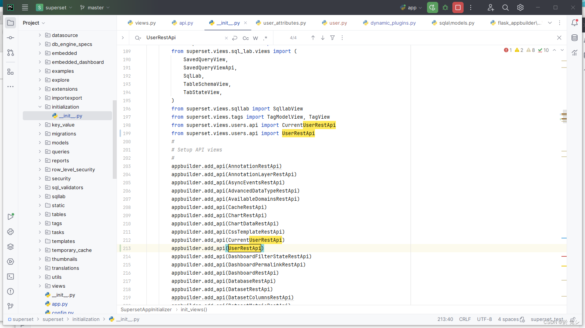This screenshot has width=585, height=328.
Task: Rerun the app configuration
Action: [x=433, y=7]
